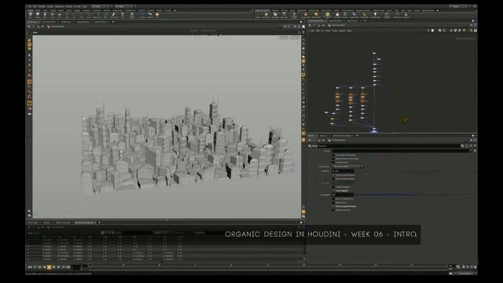The height and width of the screenshot is (283, 503).
Task: Select the Grid shelf tool
Action: click(x=60, y=14)
